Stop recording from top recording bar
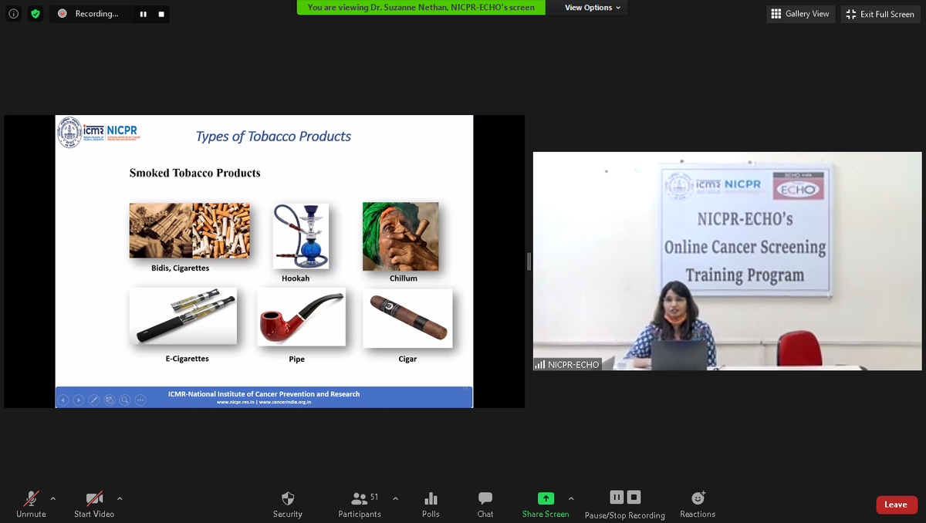926x523 pixels. pyautogui.click(x=161, y=14)
